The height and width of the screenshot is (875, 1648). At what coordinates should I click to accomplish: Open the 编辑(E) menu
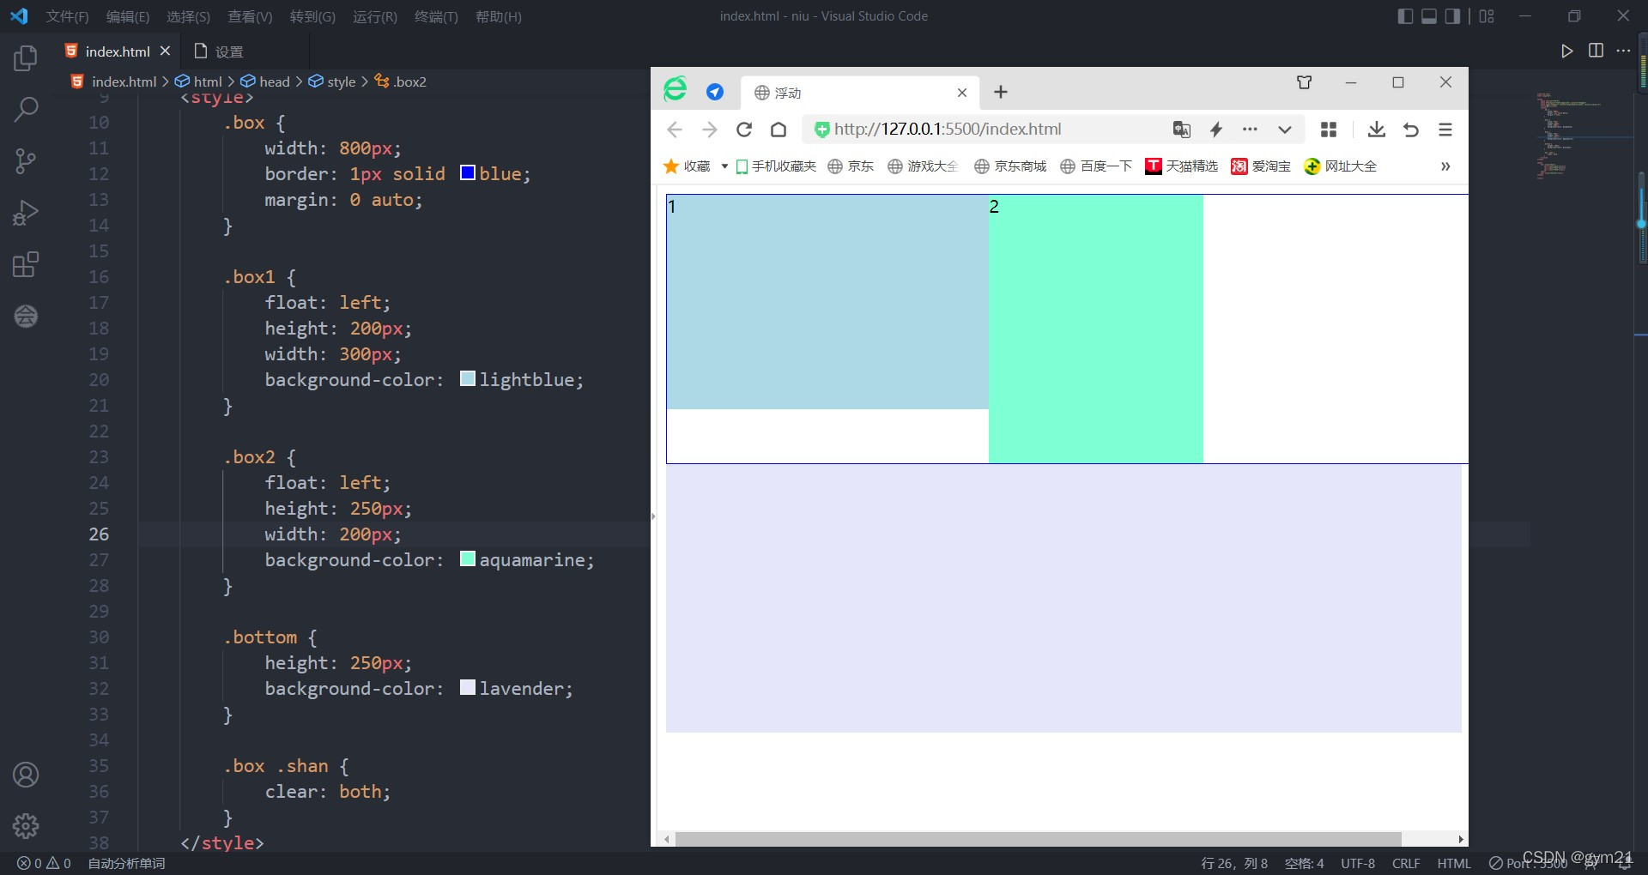(128, 16)
